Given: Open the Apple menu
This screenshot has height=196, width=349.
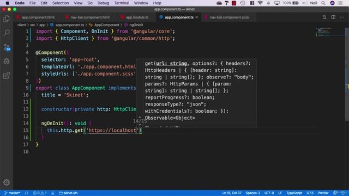Looking at the screenshot, I should 7,3.
